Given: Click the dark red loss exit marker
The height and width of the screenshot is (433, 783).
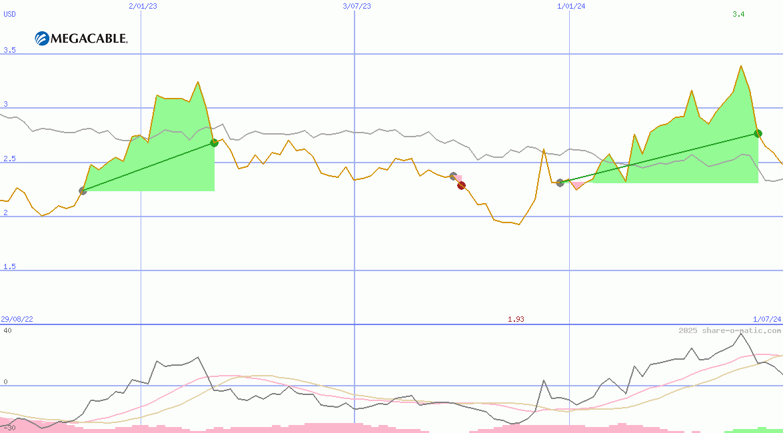Looking at the screenshot, I should (x=461, y=186).
